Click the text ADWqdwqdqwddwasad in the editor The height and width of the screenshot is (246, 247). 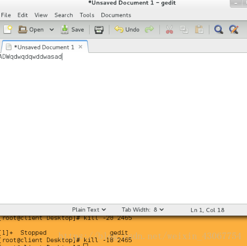31,57
